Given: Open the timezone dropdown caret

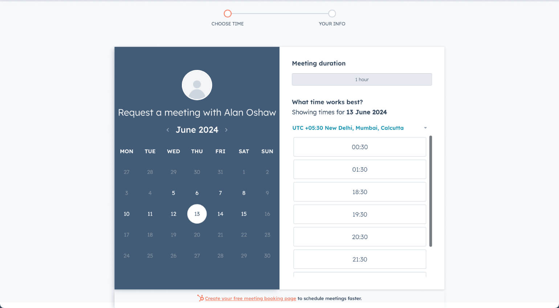Looking at the screenshot, I should tap(425, 128).
